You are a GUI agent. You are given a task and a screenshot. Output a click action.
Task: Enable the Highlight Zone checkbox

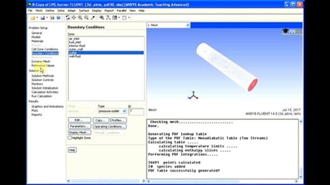(70, 138)
